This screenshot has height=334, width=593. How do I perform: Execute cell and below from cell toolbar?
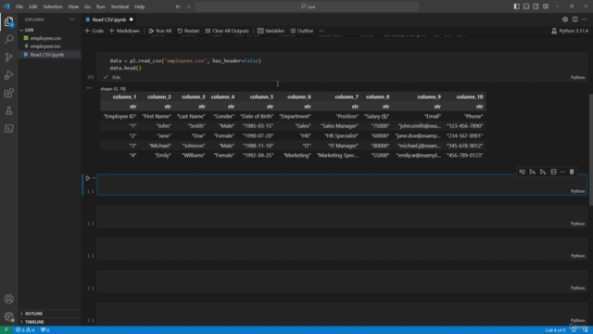[x=543, y=172]
